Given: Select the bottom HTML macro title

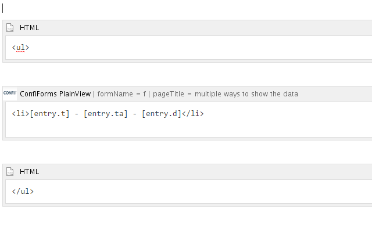Looking at the screenshot, I should [x=30, y=172].
